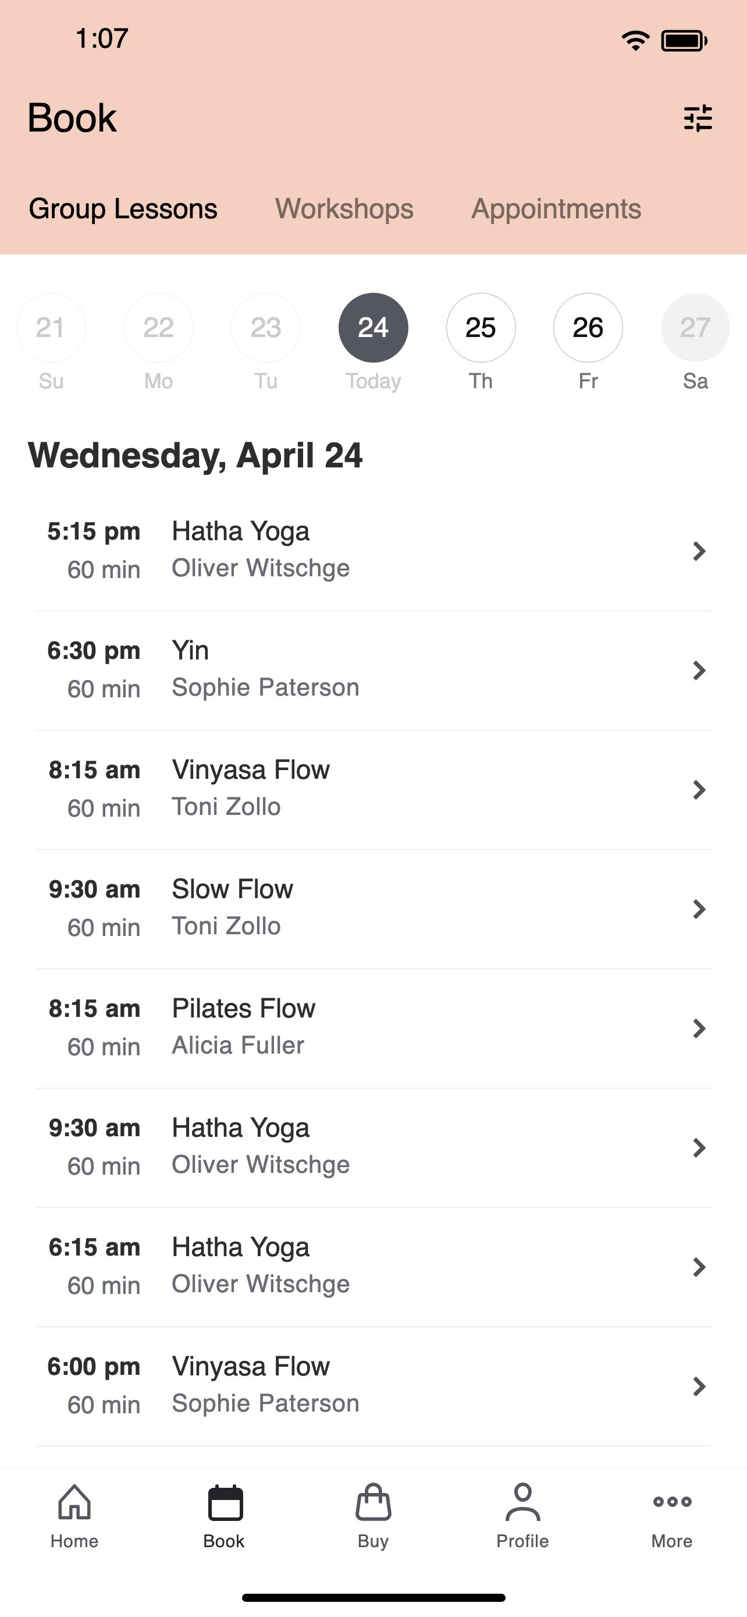The image size is (747, 1617).
Task: Open 6:15 am Hatha Yoga class
Action: [x=373, y=1267]
